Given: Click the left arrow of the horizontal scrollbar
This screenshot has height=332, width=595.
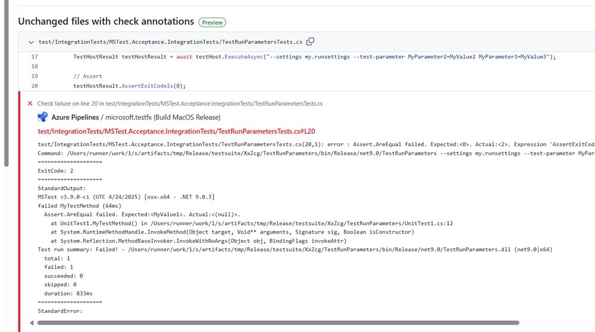Looking at the screenshot, I should [32, 323].
